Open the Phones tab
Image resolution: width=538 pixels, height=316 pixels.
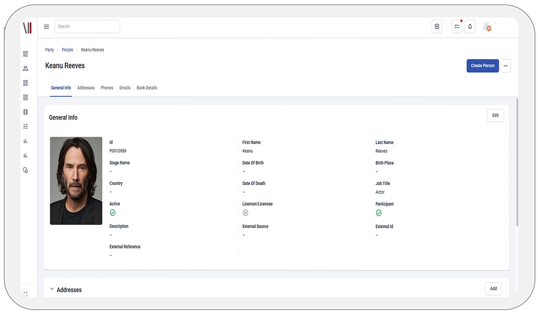(x=107, y=88)
